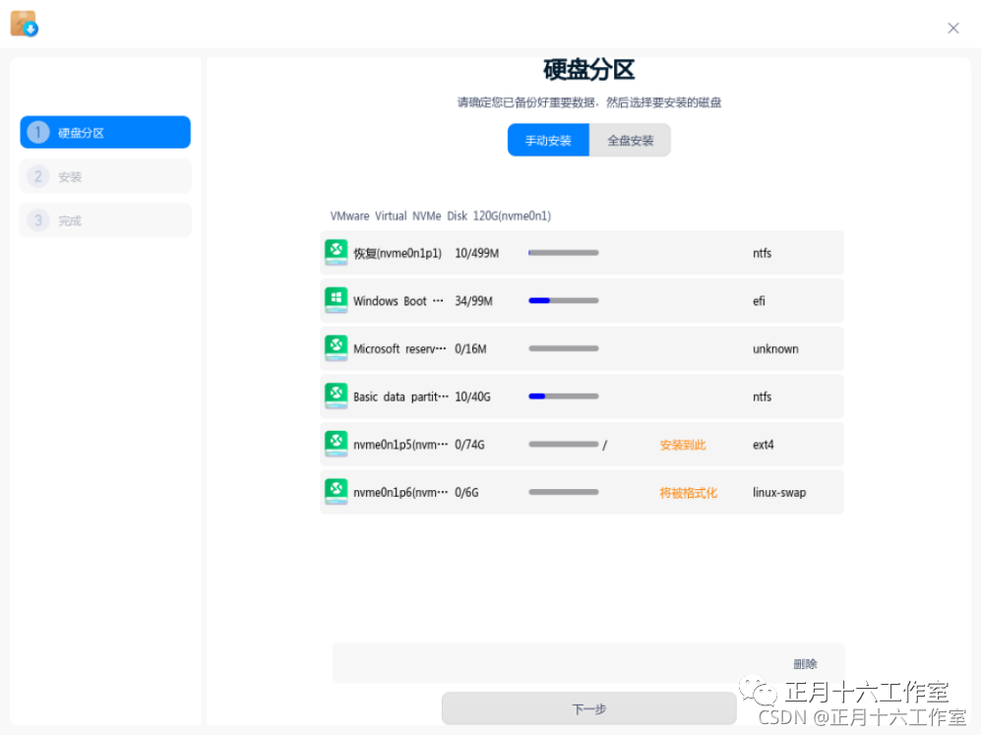Select the 硬盘分区 step in sidebar
Viewport: 981px width, 735px height.
104,132
